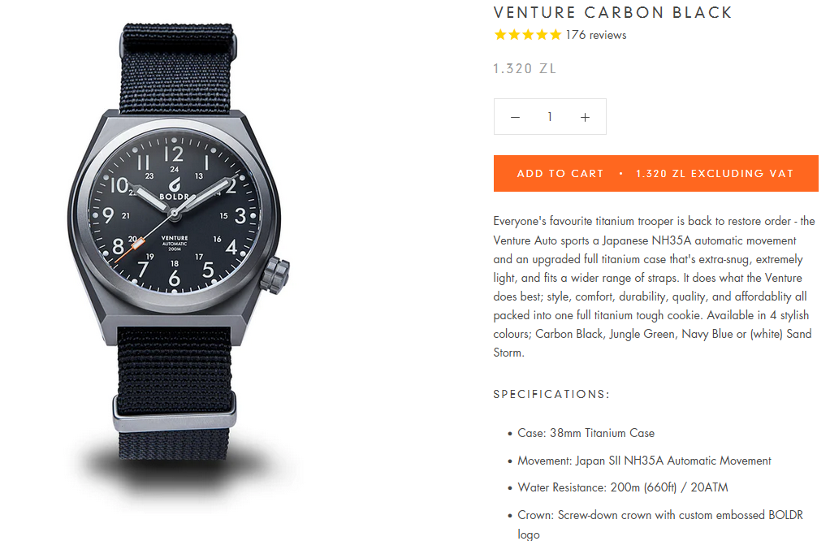Open the 176 reviews link

coord(596,35)
